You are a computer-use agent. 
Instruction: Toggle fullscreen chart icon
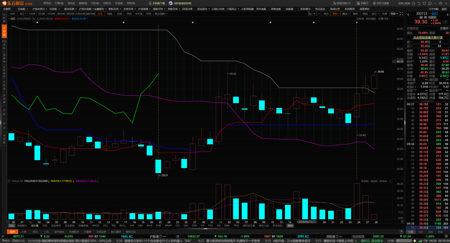(x=401, y=13)
